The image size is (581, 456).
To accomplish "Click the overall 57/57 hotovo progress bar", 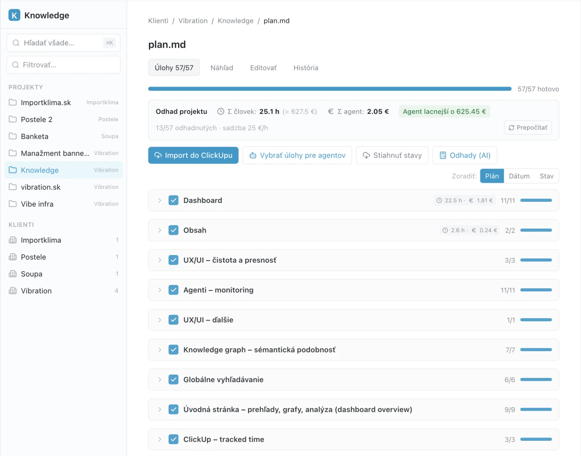I will [330, 89].
